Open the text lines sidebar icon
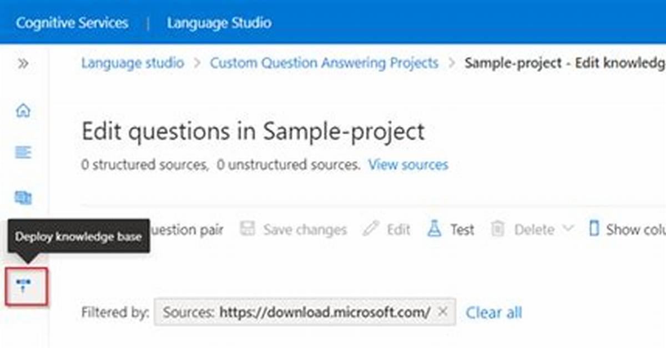 pos(23,152)
